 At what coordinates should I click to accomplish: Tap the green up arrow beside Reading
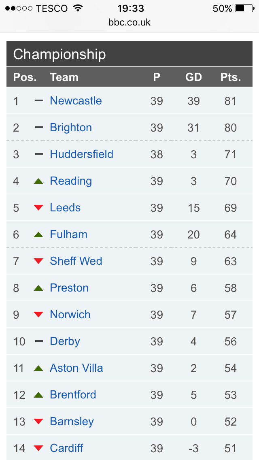click(38, 181)
